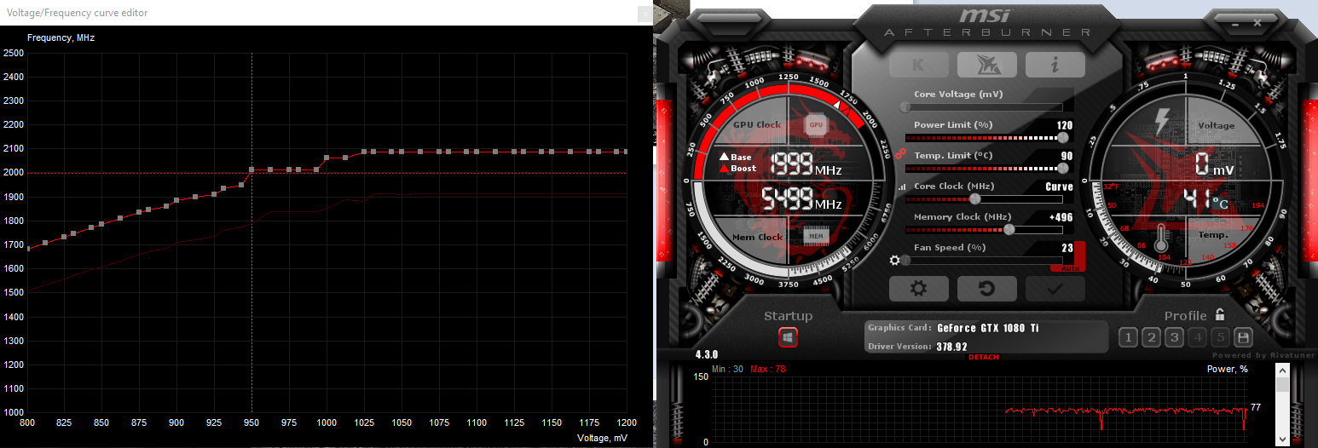Image resolution: width=1318 pixels, height=448 pixels.
Task: Click Core Clock value 'Curve'
Action: click(x=1059, y=187)
